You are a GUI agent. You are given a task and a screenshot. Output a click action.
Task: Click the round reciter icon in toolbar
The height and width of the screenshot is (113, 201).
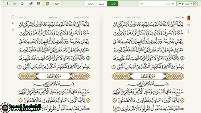pos(22,4)
